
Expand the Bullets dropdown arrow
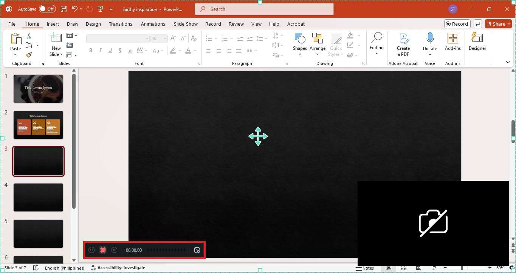click(x=216, y=39)
